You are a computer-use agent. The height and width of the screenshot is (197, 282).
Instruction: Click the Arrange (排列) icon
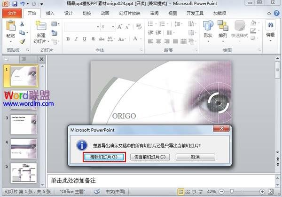pyautogui.click(x=223, y=25)
